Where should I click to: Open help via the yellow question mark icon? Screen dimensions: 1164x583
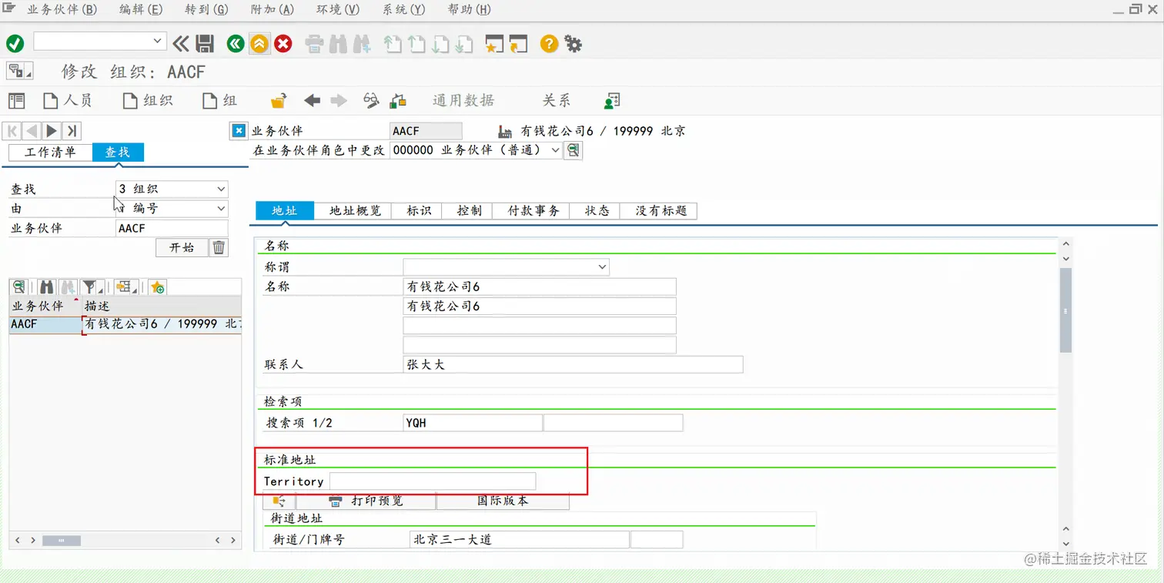tap(548, 44)
